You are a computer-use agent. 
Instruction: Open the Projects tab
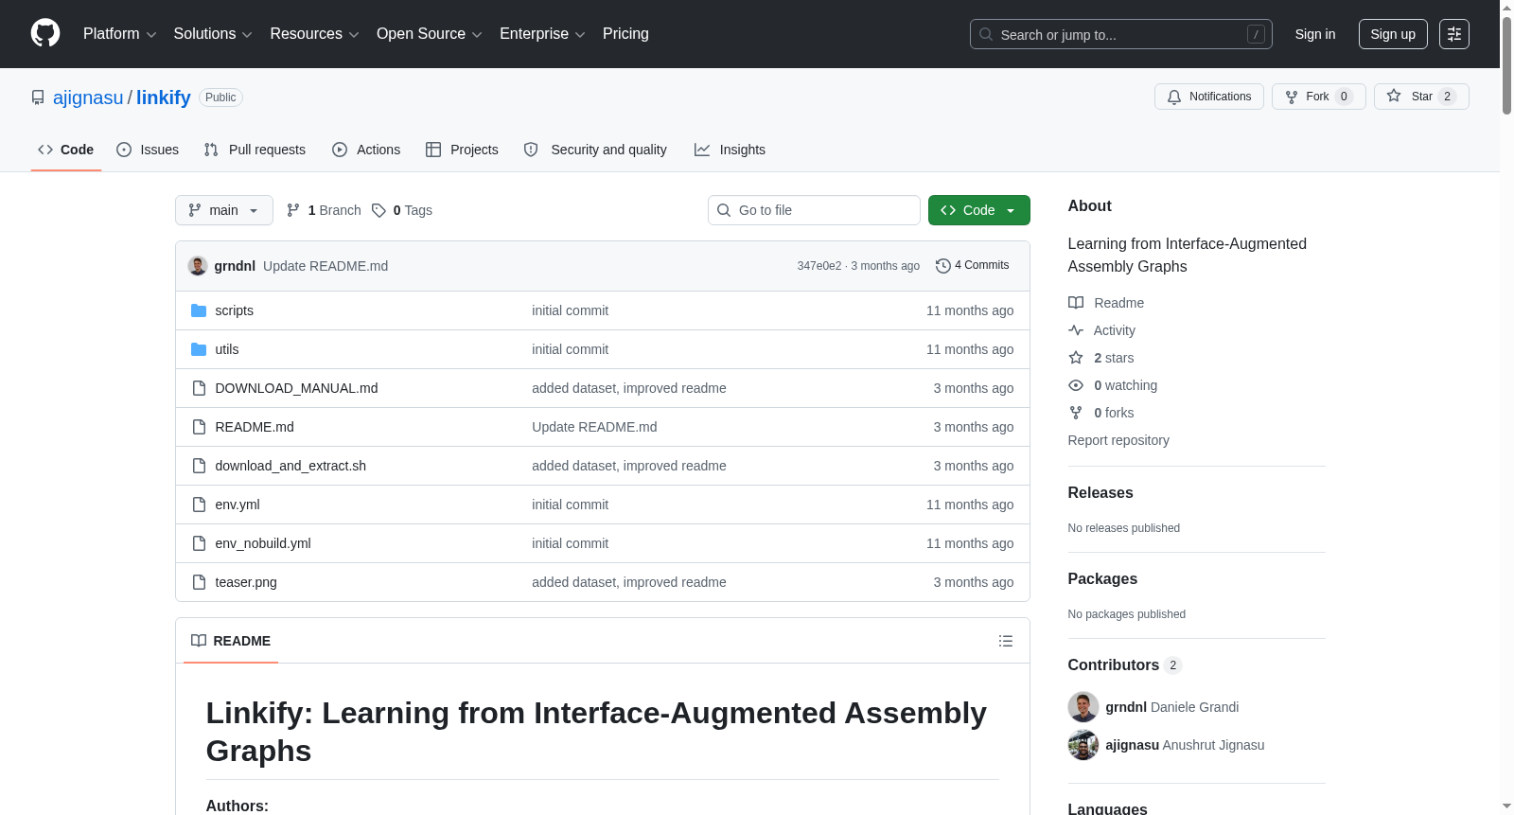click(x=462, y=150)
